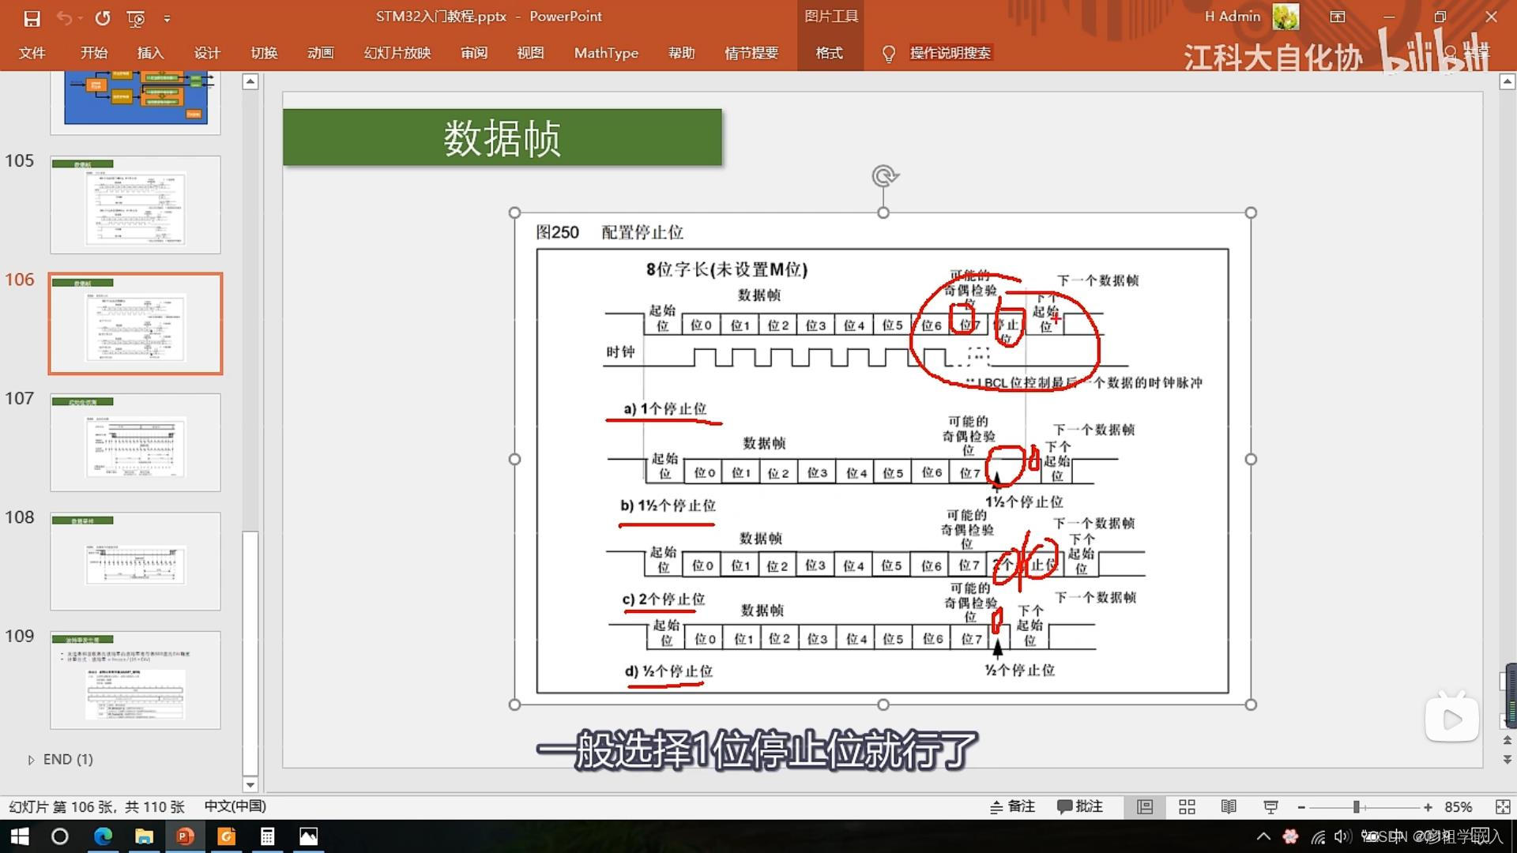Click Fit slide to window icon

coord(1502,806)
